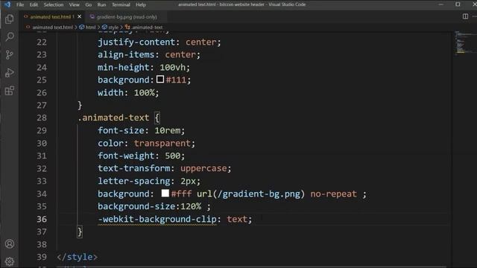The image size is (477, 268).
Task: Open the Explorer view in the activity bar
Action: click(x=10, y=19)
